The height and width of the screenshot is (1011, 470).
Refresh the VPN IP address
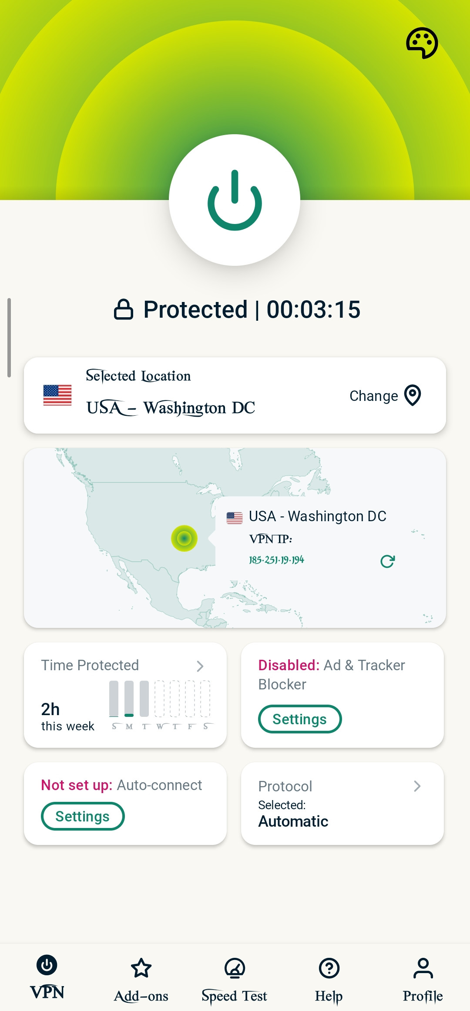387,561
